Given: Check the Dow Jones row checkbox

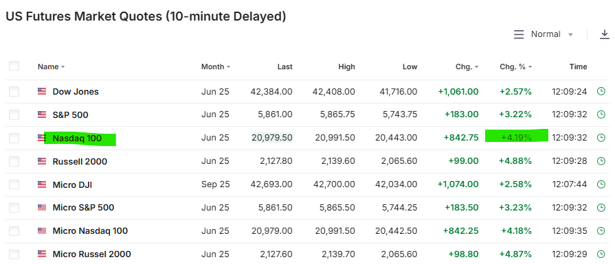Looking at the screenshot, I should [14, 91].
